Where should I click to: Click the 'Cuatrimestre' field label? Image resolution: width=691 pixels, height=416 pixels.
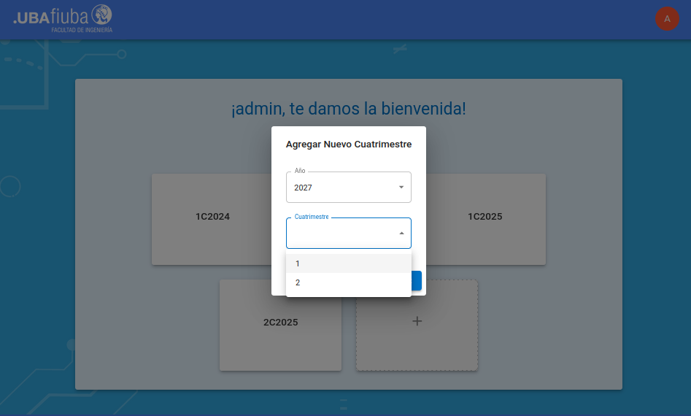(x=312, y=217)
